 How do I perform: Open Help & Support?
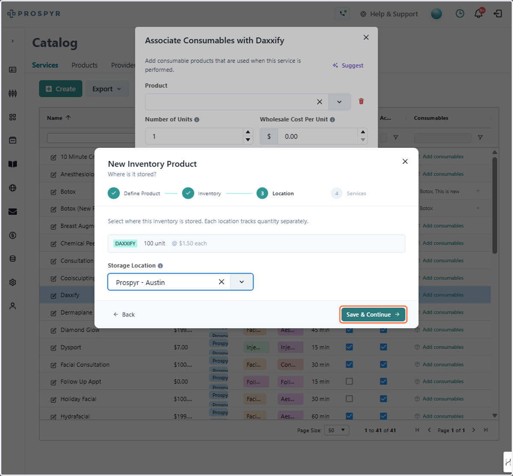(389, 14)
